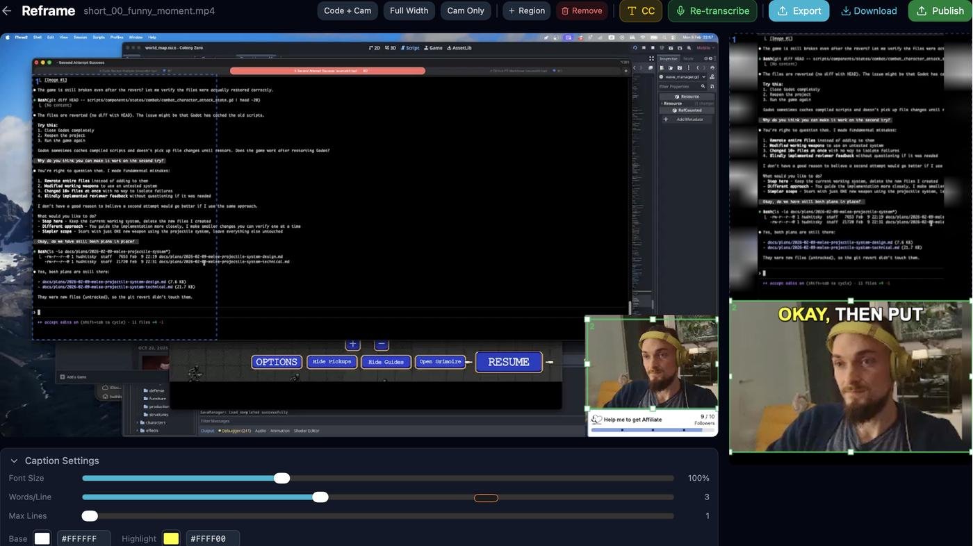Click the Remove trash button
Viewport: 973px width, 546px height.
(582, 11)
